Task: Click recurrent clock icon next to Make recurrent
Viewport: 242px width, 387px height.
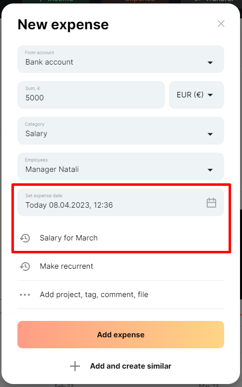Action: point(25,266)
